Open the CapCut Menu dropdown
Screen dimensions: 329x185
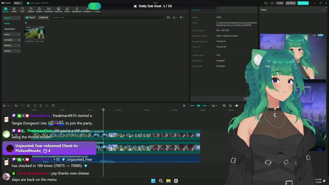pyautogui.click(x=18, y=3)
